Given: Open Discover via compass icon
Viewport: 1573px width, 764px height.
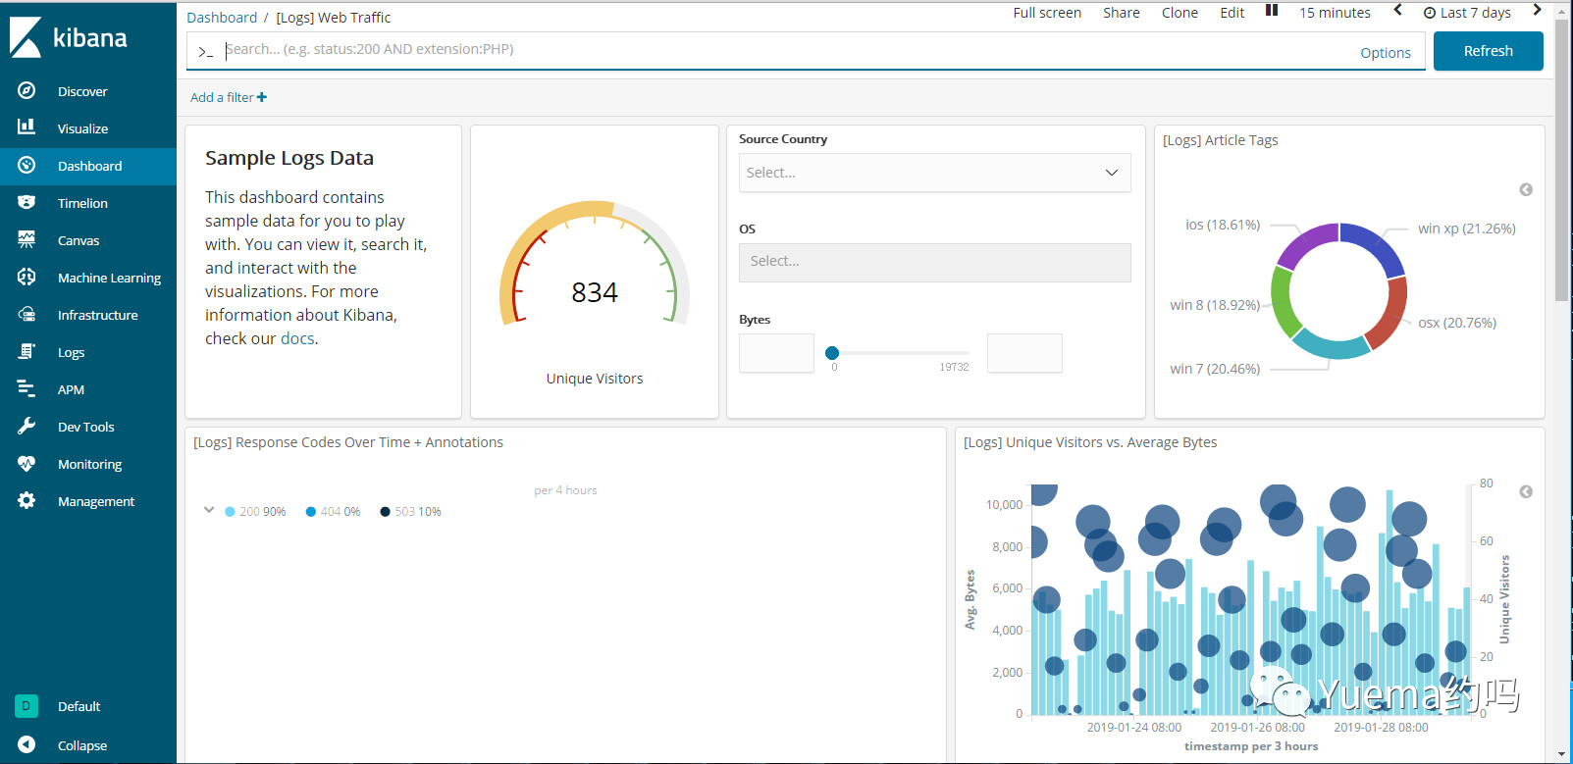Looking at the screenshot, I should coord(26,91).
